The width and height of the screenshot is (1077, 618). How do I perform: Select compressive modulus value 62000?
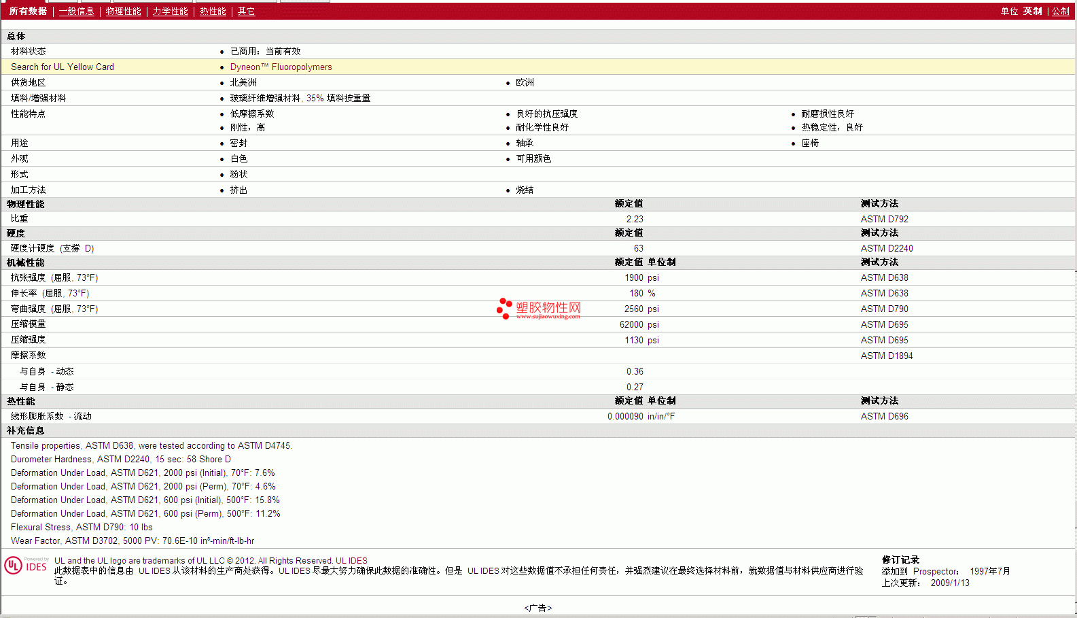coord(632,324)
